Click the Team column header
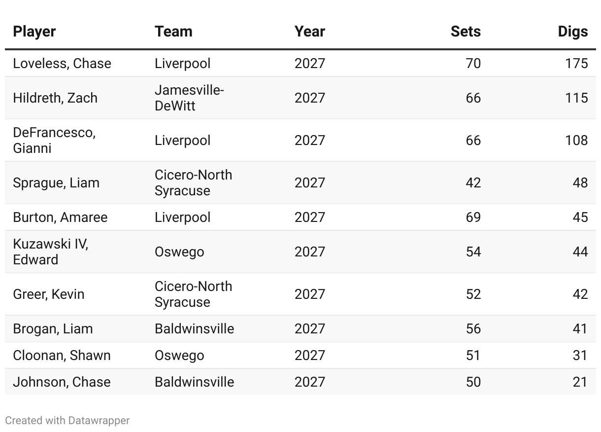Viewport: 601px width, 432px height. [x=173, y=32]
